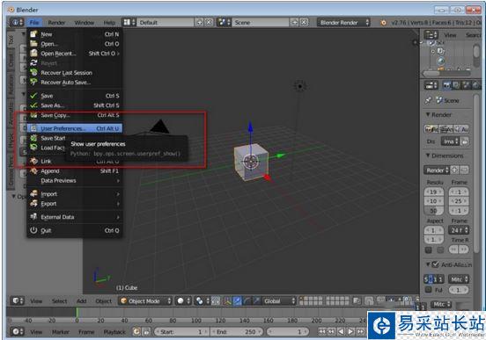The image size is (486, 340).
Task: Toggle first layer button in 3D View header
Action: pos(302,299)
